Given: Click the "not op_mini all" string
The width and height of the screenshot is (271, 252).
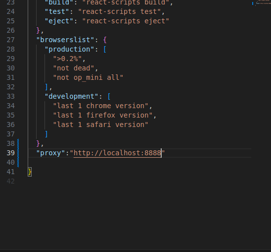Looking at the screenshot, I should pyautogui.click(x=88, y=77).
